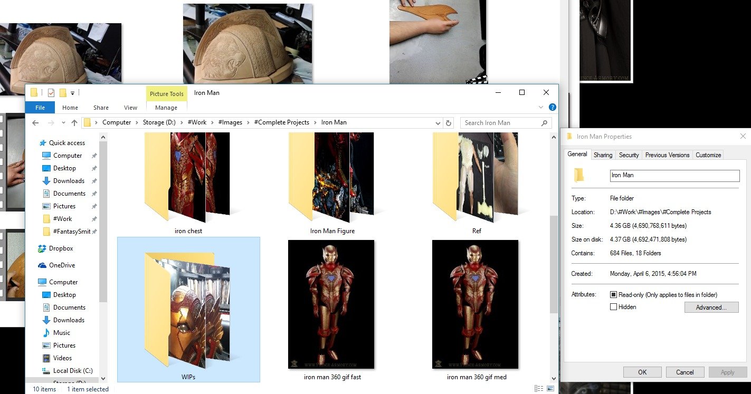Select the iron man 360 gif fast thumbnail
Image resolution: width=751 pixels, height=394 pixels.
pyautogui.click(x=331, y=304)
